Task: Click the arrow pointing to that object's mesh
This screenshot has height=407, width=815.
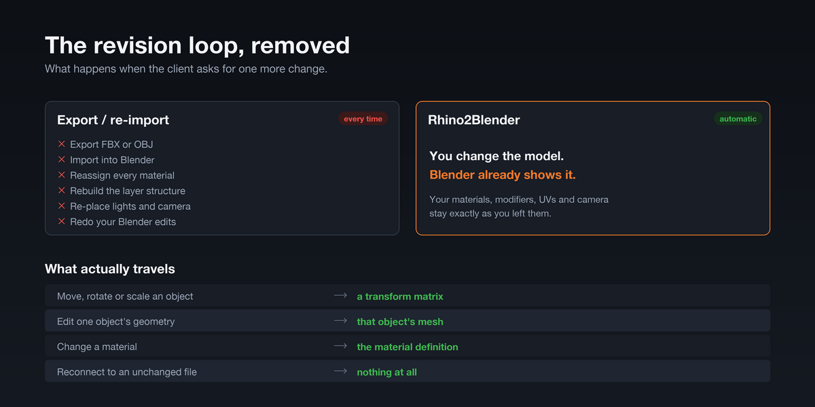Action: pos(340,321)
